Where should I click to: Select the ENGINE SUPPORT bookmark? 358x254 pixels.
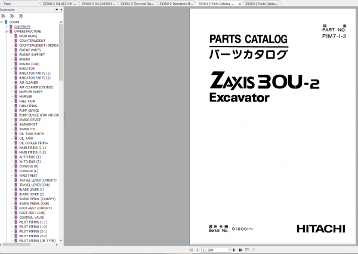click(32, 54)
